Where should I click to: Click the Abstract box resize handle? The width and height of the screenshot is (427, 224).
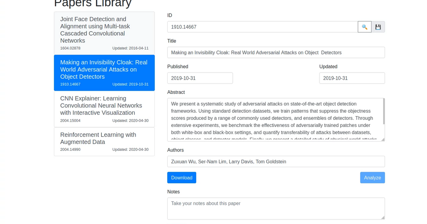383,139
